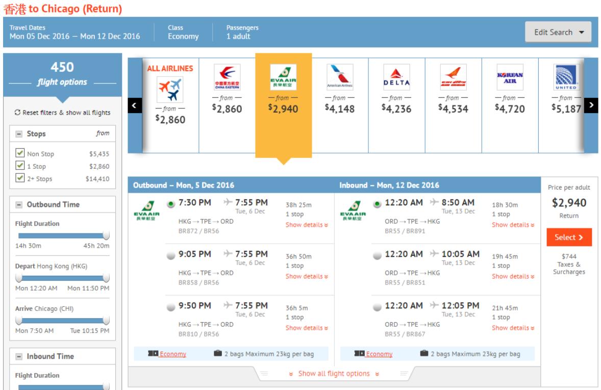Open the Edit Search dropdown
601x390 pixels.
(x=558, y=32)
